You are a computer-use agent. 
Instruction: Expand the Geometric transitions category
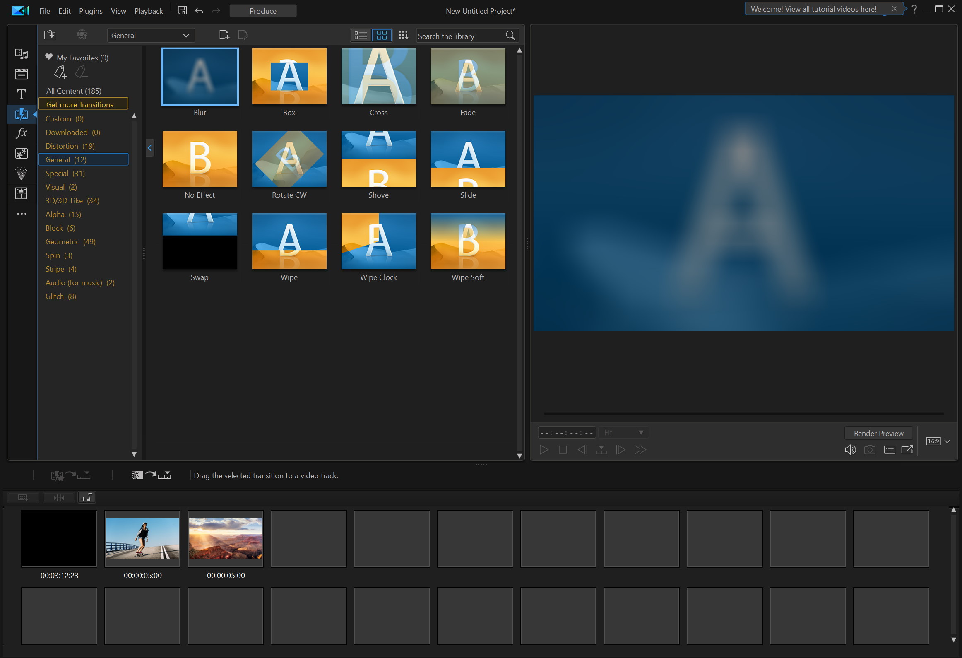coord(70,241)
